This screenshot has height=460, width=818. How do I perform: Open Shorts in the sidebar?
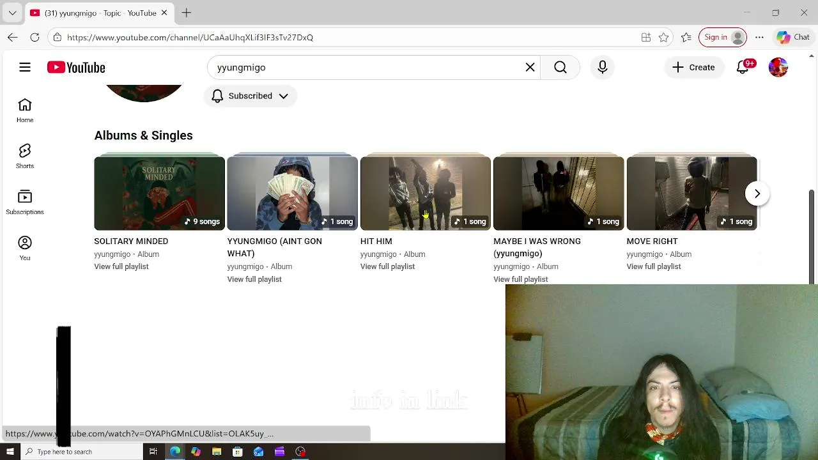click(25, 157)
